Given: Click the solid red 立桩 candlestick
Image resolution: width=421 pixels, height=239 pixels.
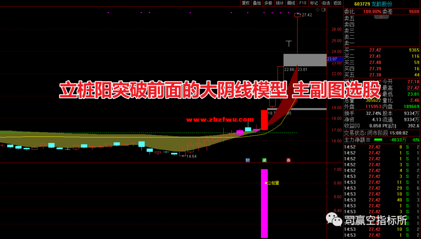Looking at the screenshot, I should 264,120.
